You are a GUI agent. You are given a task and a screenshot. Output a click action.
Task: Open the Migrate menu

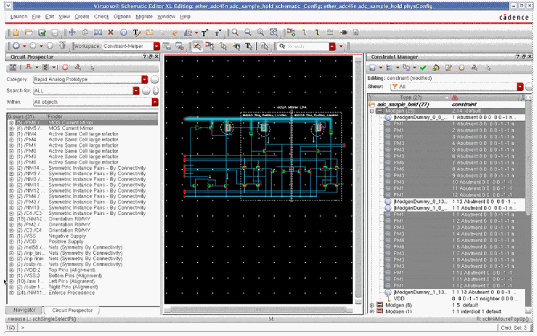tap(144, 16)
